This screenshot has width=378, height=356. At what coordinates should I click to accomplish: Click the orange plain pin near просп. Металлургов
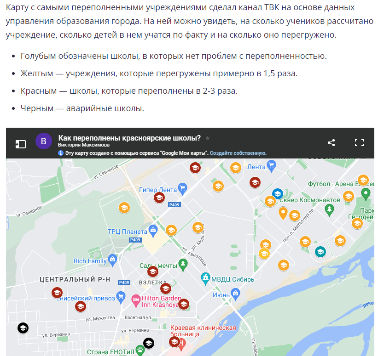tap(283, 213)
